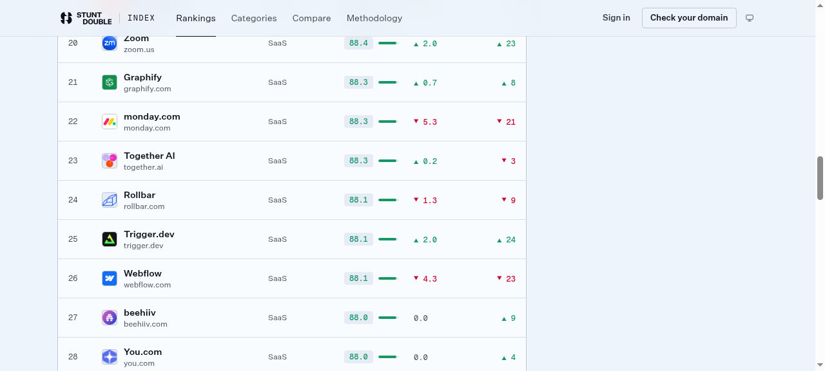This screenshot has height=371, width=825.
Task: Click the Sign in link
Action: pyautogui.click(x=616, y=18)
